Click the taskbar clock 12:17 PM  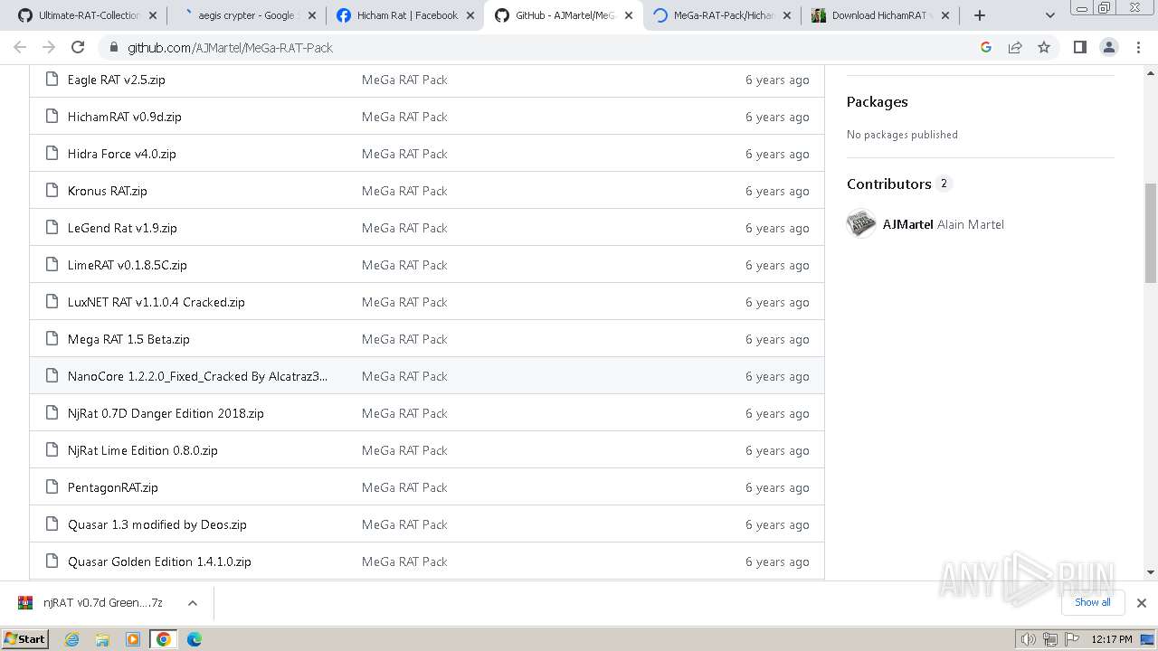[x=1112, y=639]
